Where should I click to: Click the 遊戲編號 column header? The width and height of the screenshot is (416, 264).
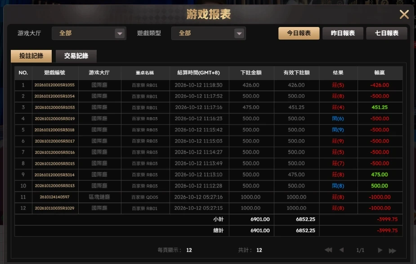(x=55, y=73)
